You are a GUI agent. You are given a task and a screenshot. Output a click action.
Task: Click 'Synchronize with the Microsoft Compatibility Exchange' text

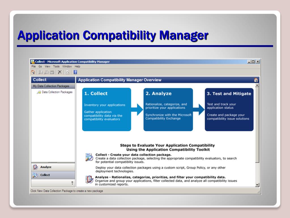(x=168, y=117)
